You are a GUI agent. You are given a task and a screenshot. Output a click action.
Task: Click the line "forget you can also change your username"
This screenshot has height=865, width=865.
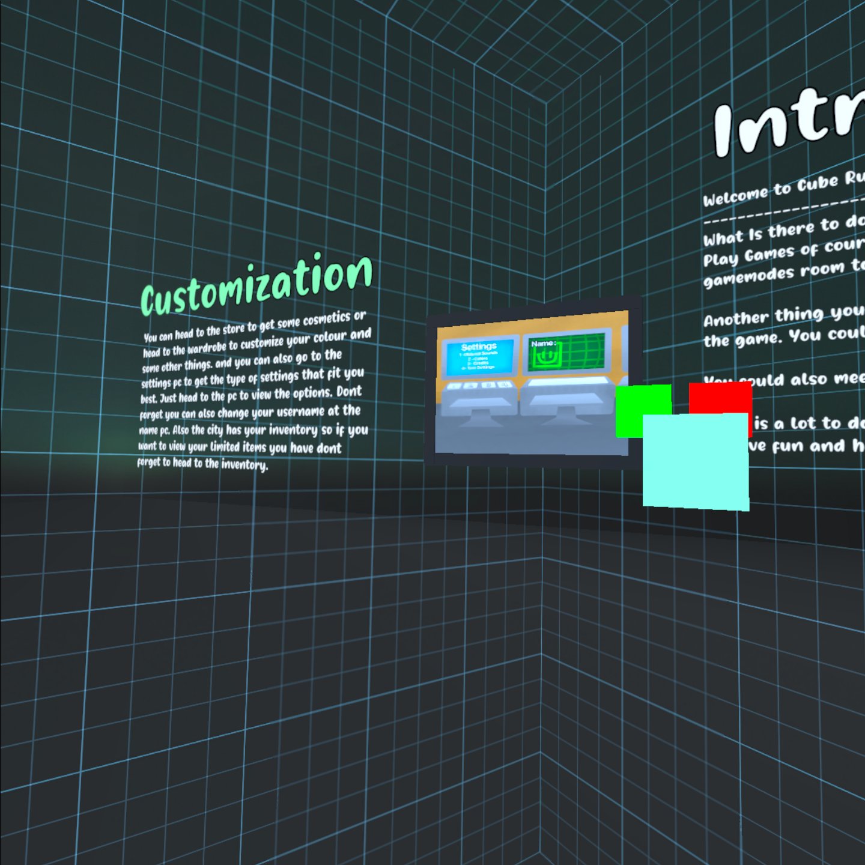click(x=250, y=413)
